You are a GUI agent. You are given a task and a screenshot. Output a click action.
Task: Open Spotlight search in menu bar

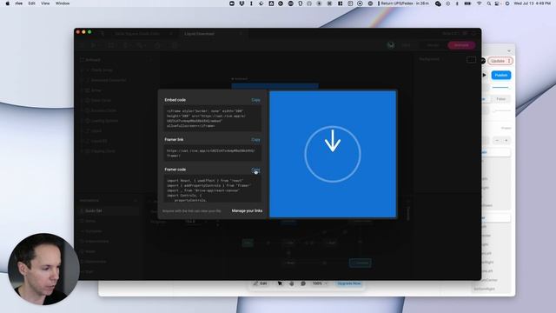(488, 3)
